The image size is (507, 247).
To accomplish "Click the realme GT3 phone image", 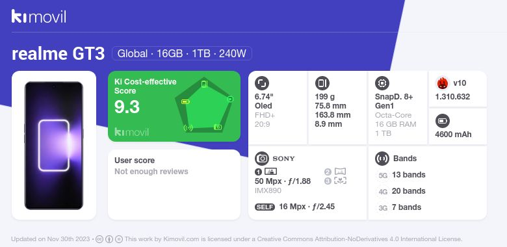I will [54, 146].
